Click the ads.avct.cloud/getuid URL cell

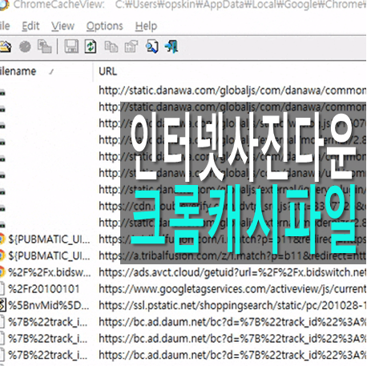tap(232, 272)
